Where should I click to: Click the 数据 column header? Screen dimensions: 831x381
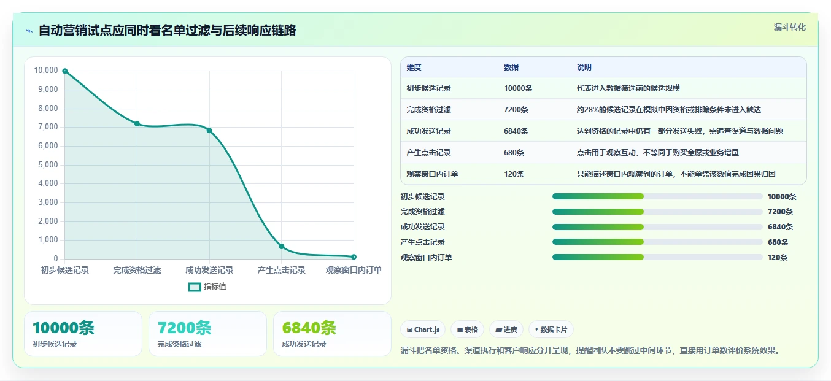(511, 67)
